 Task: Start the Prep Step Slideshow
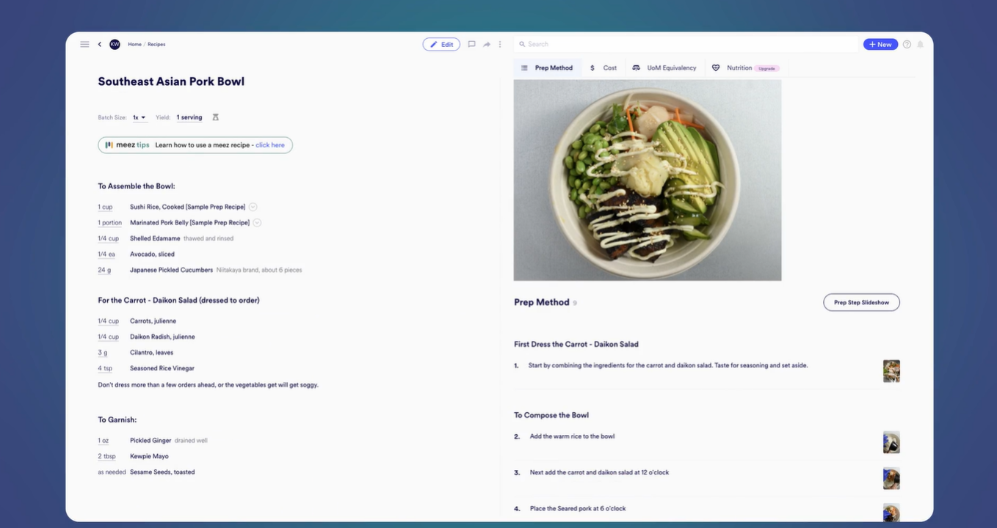861,302
